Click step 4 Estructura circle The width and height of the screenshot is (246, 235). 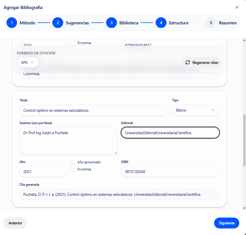(x=161, y=23)
